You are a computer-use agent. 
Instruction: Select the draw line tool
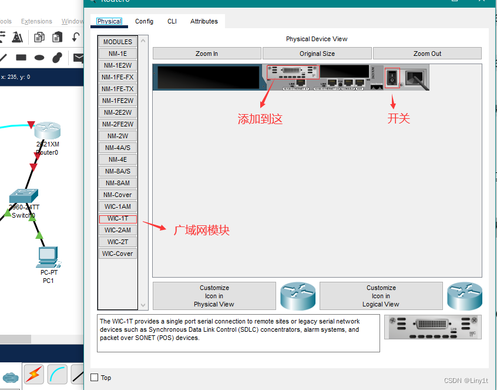pyautogui.click(x=3, y=58)
